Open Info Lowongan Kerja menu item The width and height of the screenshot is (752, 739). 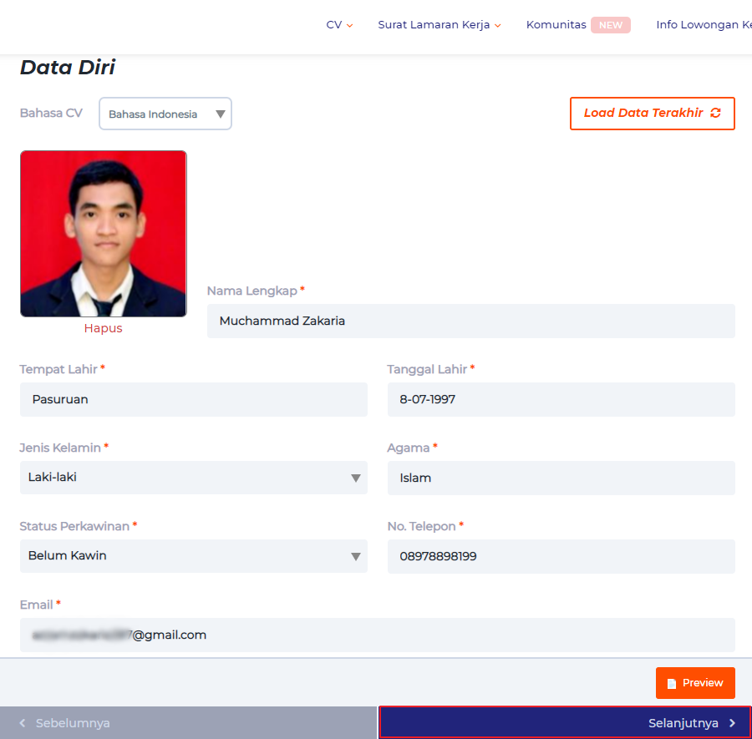point(704,25)
